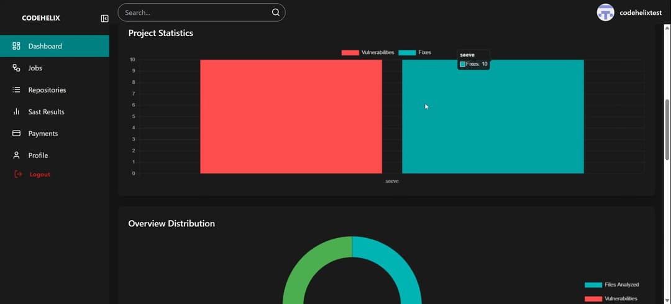Image resolution: width=671 pixels, height=304 pixels.
Task: Open the Payments section
Action: pos(54,134)
